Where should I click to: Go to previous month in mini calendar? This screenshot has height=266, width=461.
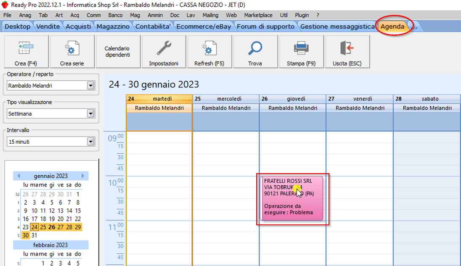18,176
